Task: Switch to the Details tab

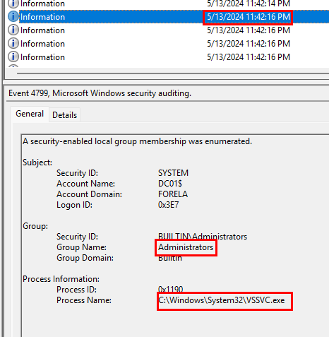Action: pyautogui.click(x=64, y=115)
